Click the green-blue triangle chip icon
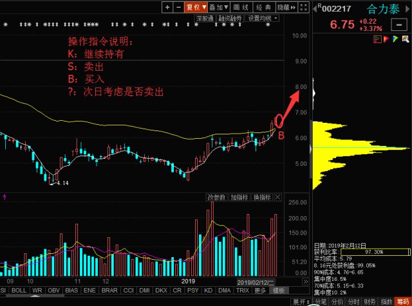This screenshot has height=306, width=412. (x=395, y=39)
